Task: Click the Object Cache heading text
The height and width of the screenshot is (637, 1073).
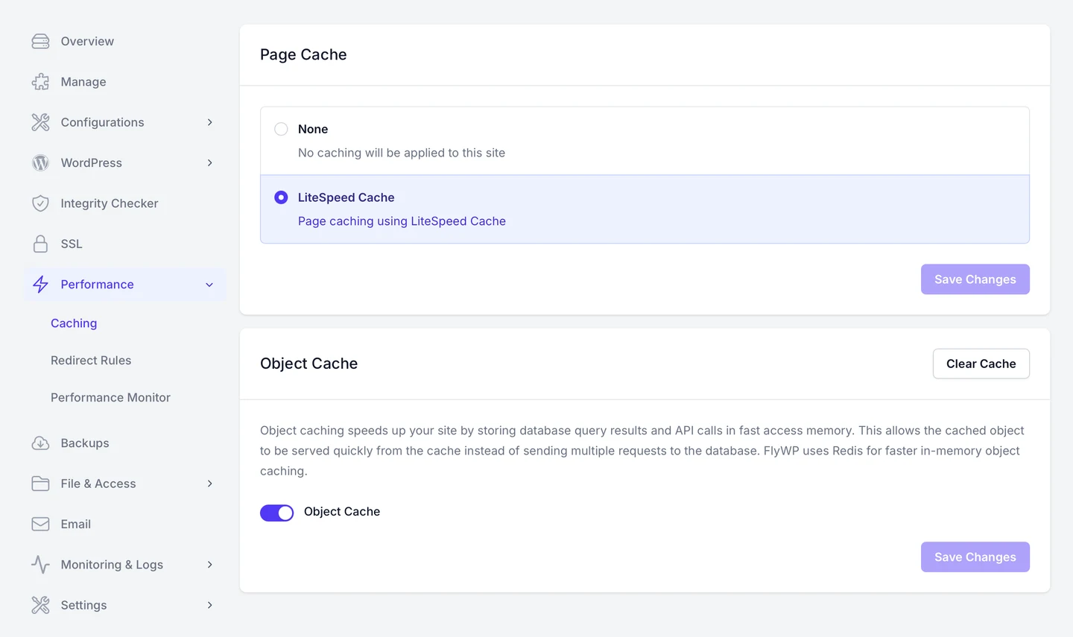Action: 308,364
